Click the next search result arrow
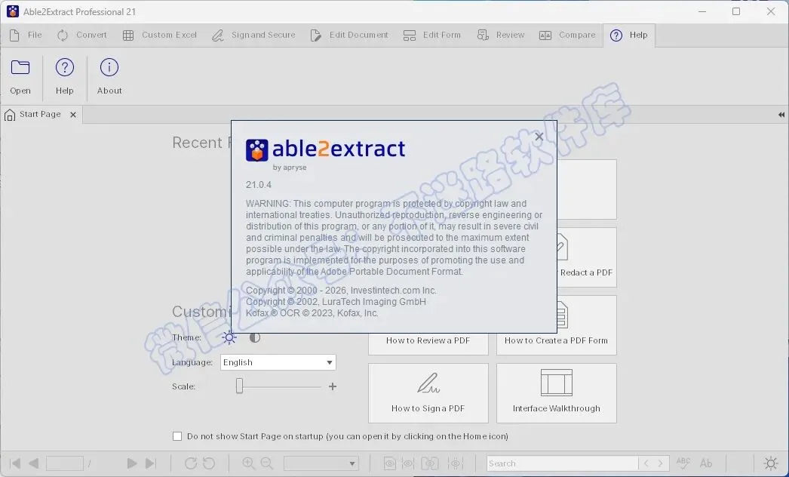Screen dimensions: 789x477 point(661,463)
